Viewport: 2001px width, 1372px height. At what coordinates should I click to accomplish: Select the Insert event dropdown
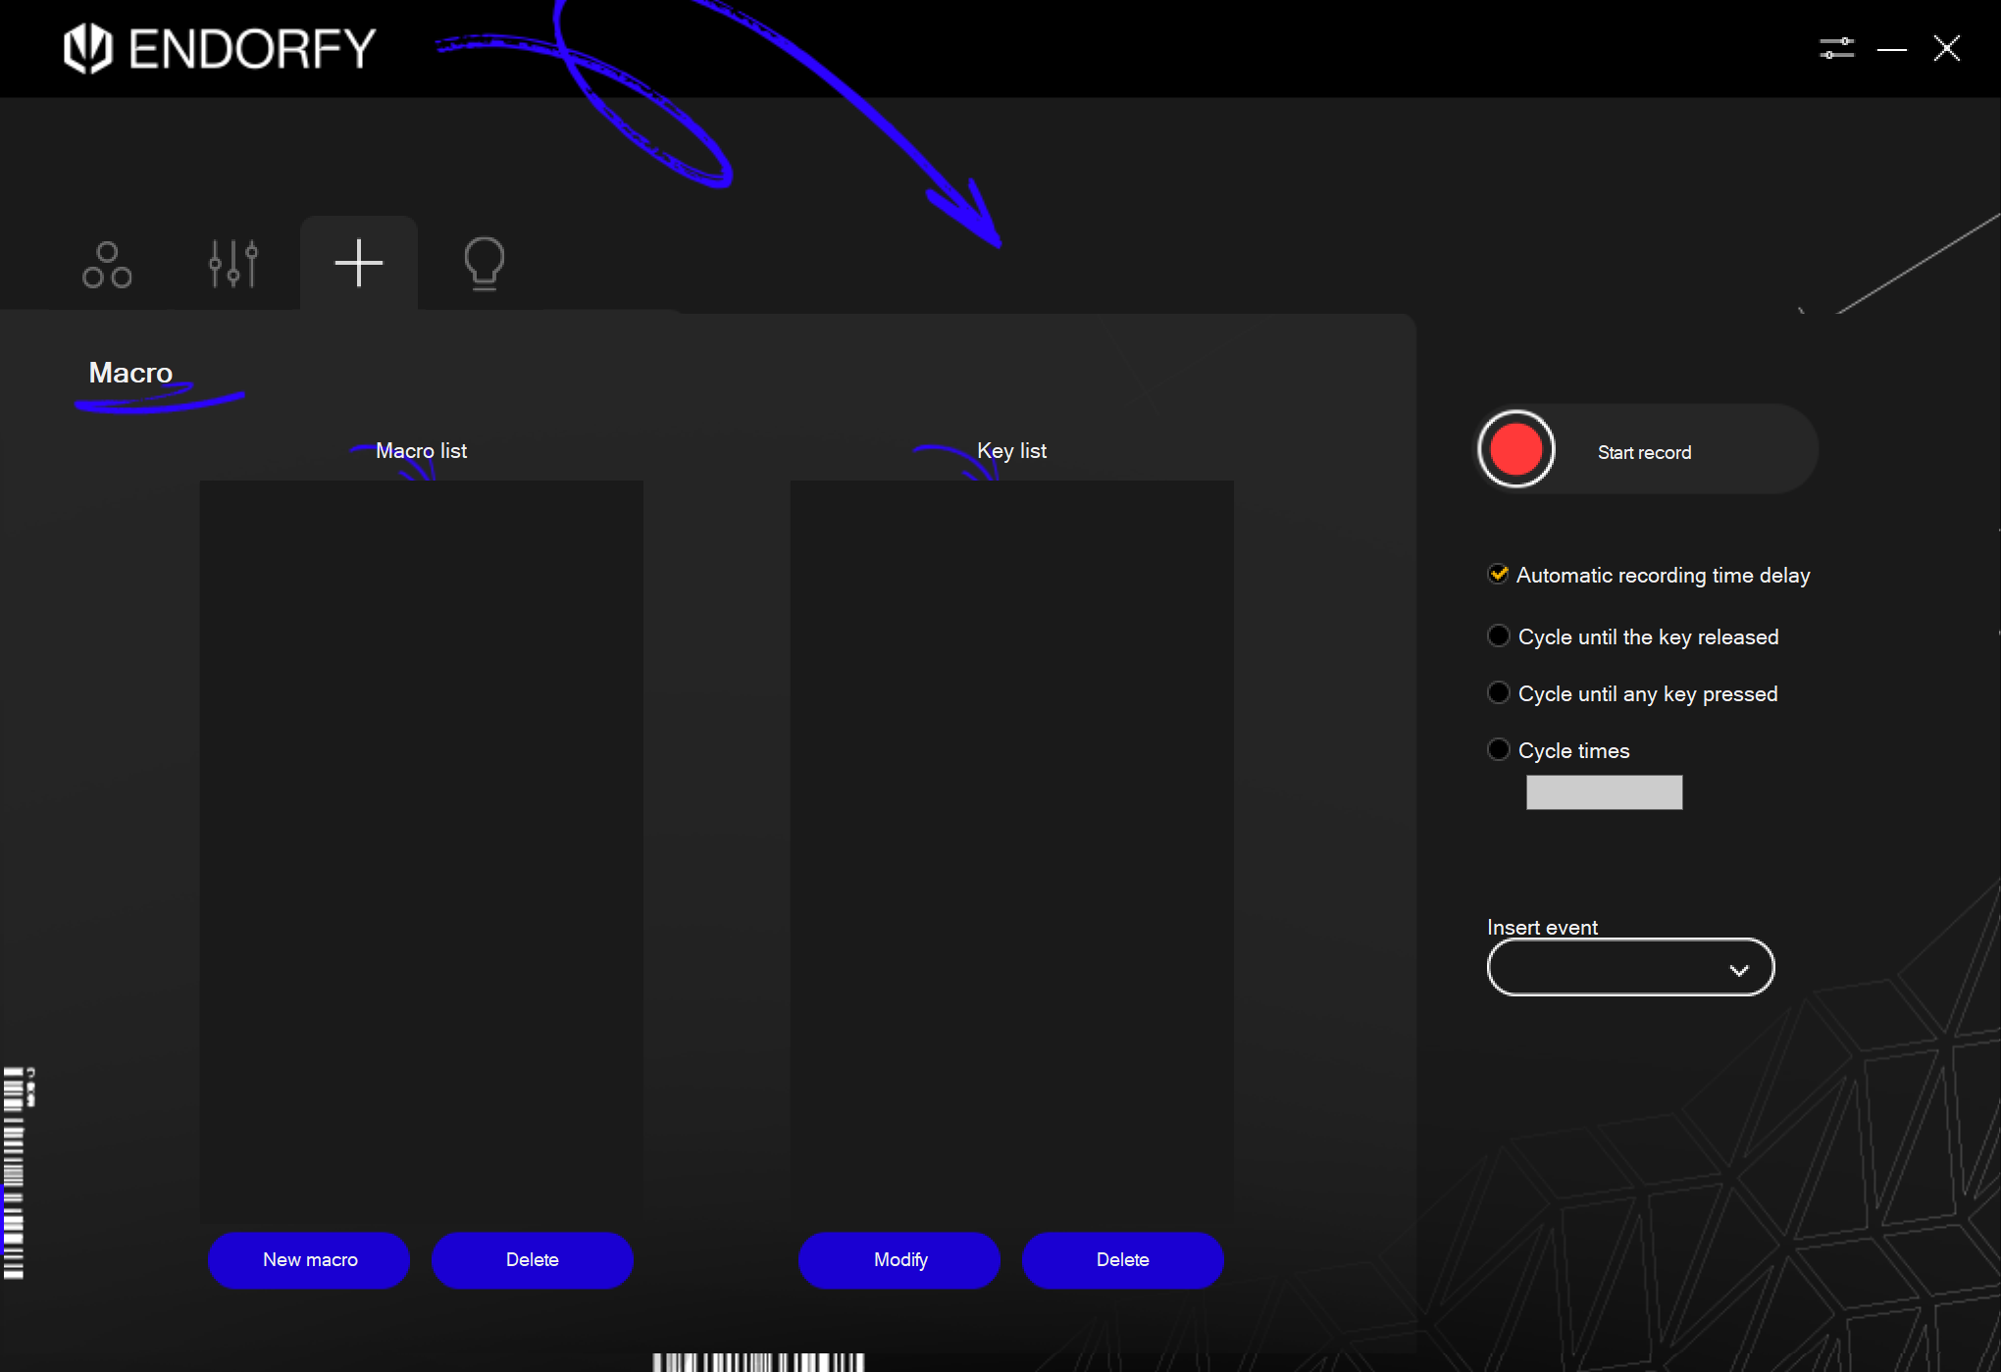pos(1630,967)
